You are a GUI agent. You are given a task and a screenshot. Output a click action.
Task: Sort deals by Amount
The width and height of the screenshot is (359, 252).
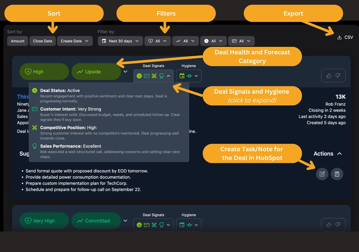[18, 41]
